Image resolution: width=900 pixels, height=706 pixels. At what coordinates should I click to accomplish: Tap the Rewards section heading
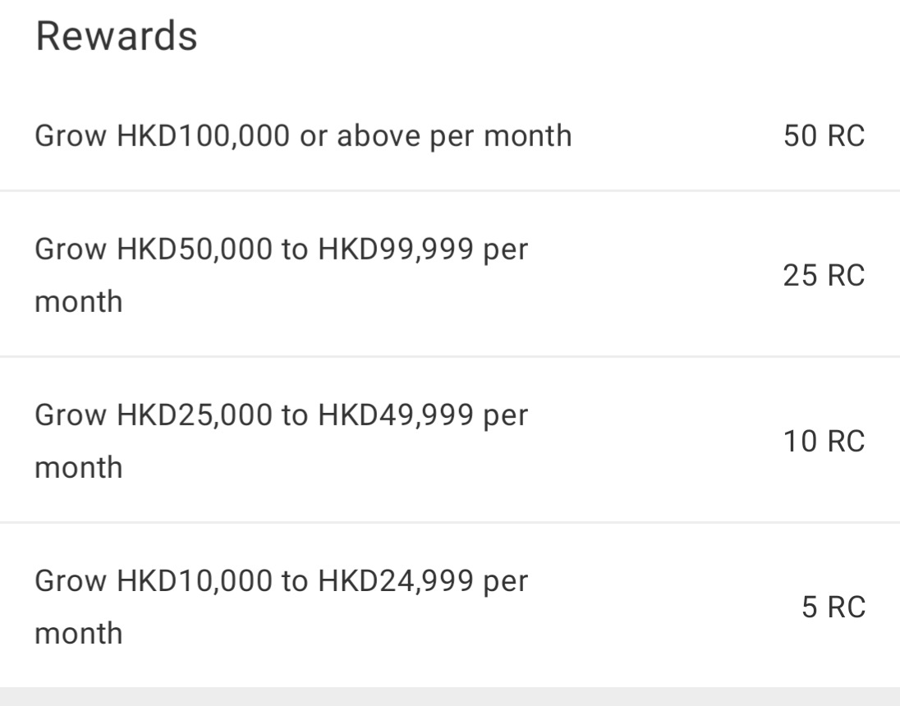[x=117, y=36]
